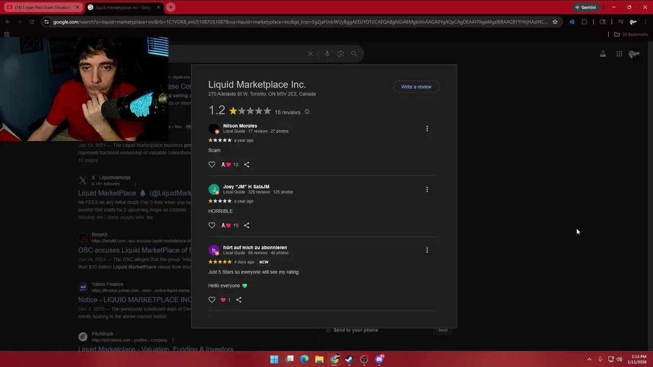Like the hört auf mich zu abonnieren review
653x367 pixels.
212,300
